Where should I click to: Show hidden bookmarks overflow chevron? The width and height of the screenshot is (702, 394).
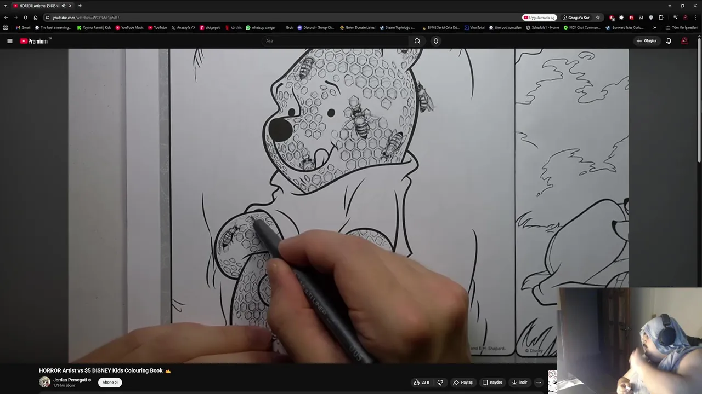click(x=654, y=27)
